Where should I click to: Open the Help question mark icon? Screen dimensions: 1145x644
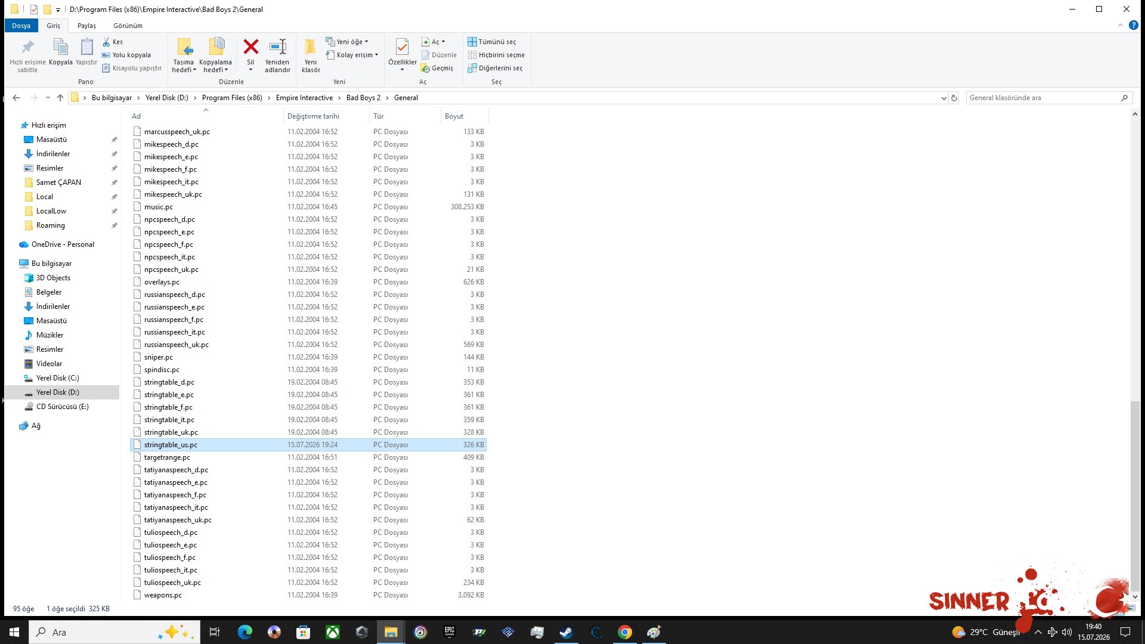coord(1134,25)
